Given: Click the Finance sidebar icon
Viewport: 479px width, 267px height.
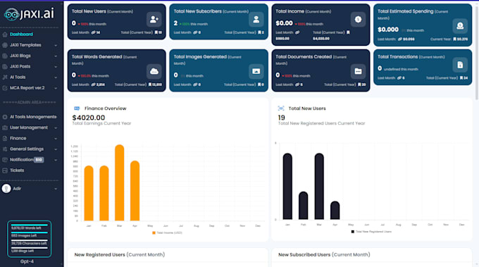Looking at the screenshot, I should point(5,138).
